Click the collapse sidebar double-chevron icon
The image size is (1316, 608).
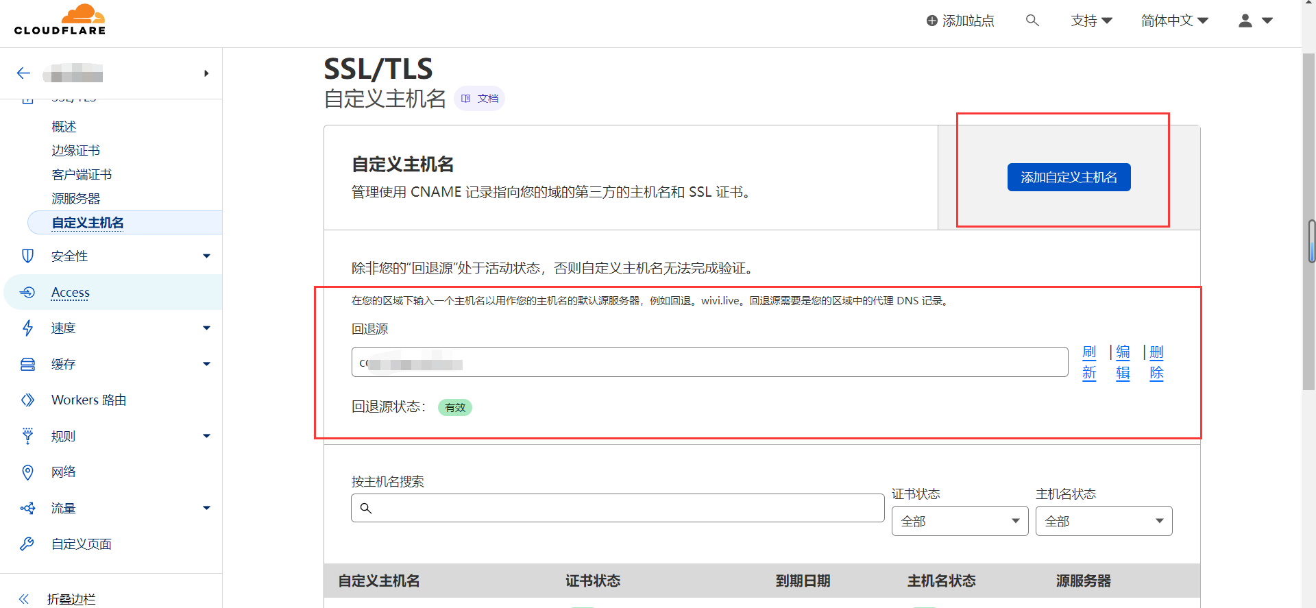(24, 599)
